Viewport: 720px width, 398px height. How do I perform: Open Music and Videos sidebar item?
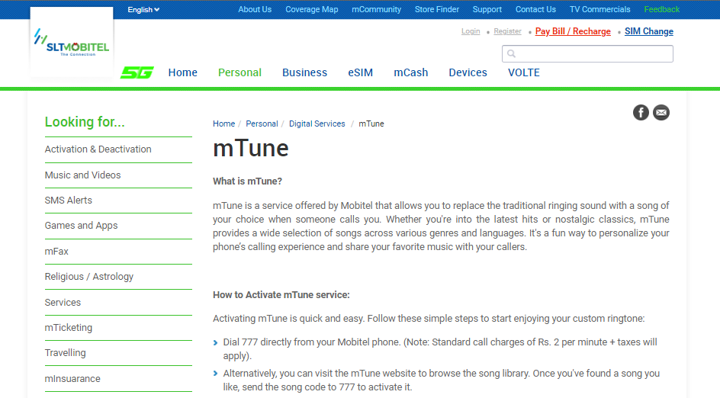pyautogui.click(x=82, y=175)
